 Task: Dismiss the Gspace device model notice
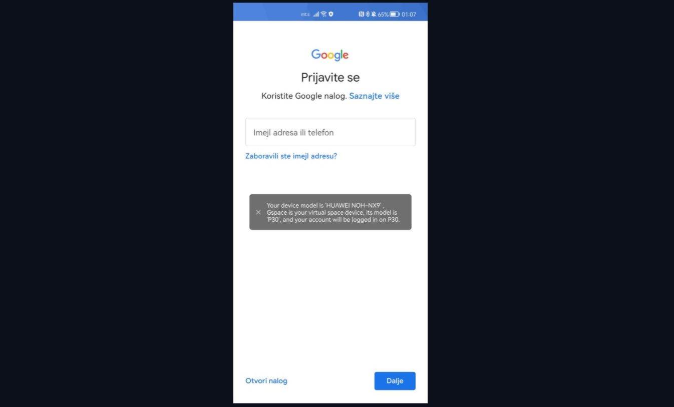click(x=258, y=212)
